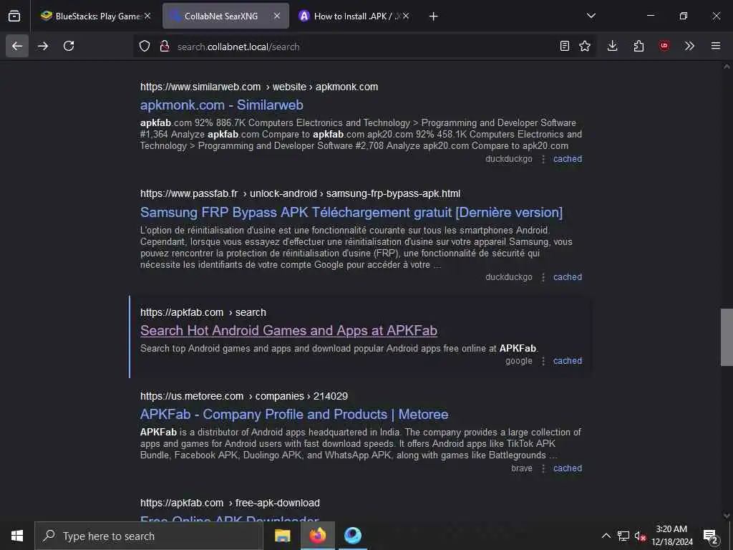Open cached link for Metoree result
The height and width of the screenshot is (550, 733).
[x=568, y=468]
